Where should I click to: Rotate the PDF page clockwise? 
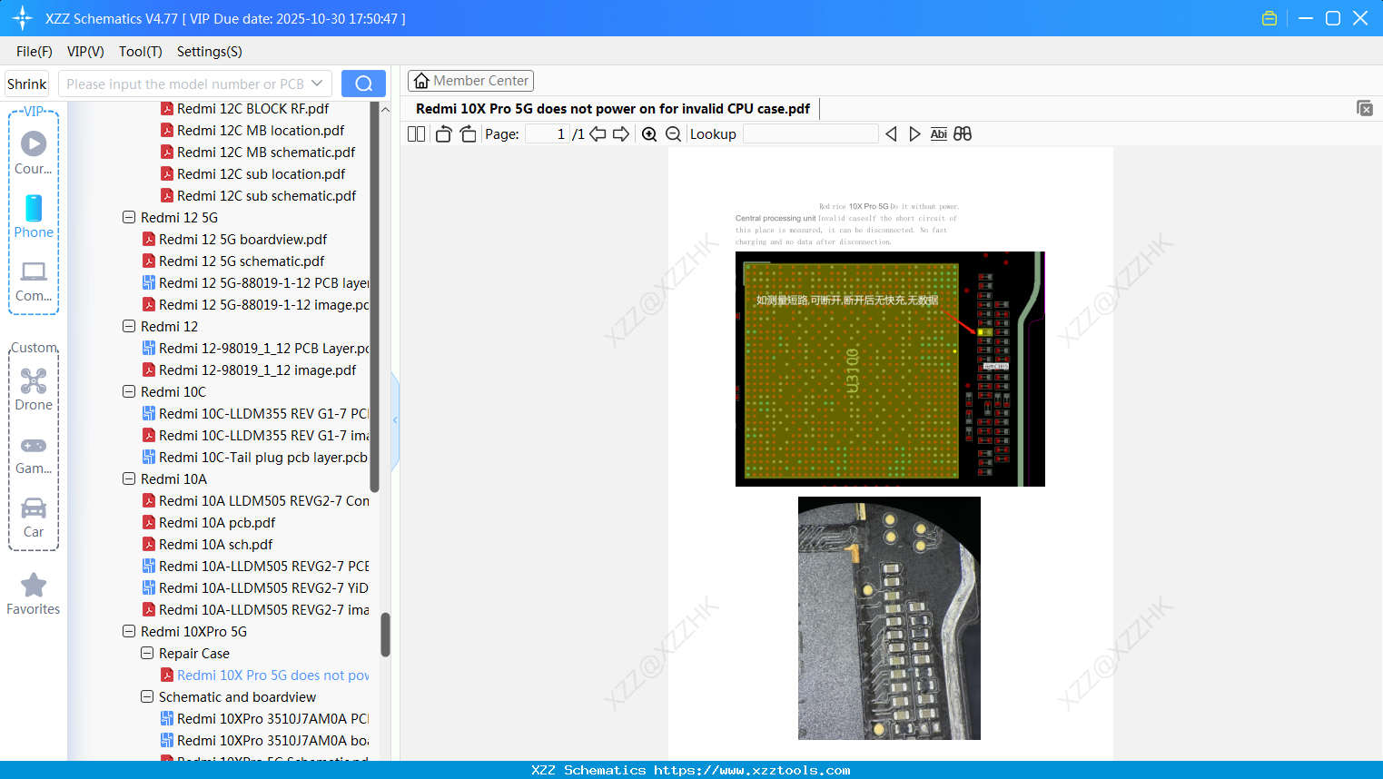468,133
